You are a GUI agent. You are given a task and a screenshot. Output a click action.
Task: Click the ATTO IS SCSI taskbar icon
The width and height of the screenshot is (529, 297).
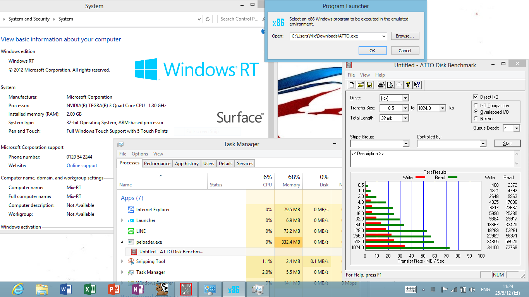coord(186,289)
